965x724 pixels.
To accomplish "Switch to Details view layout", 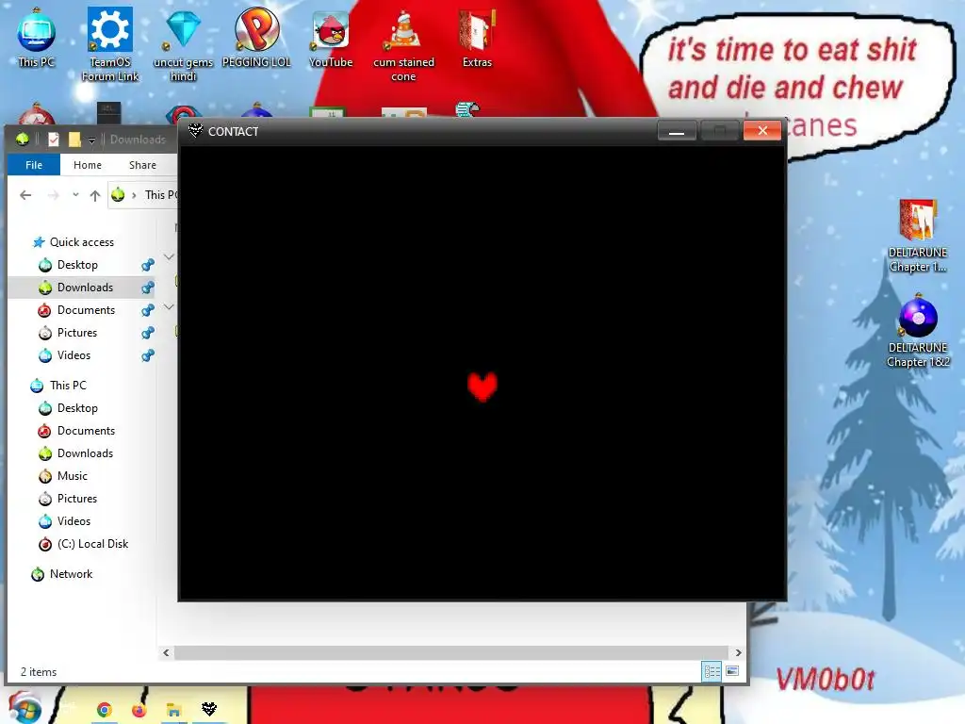I will (711, 671).
